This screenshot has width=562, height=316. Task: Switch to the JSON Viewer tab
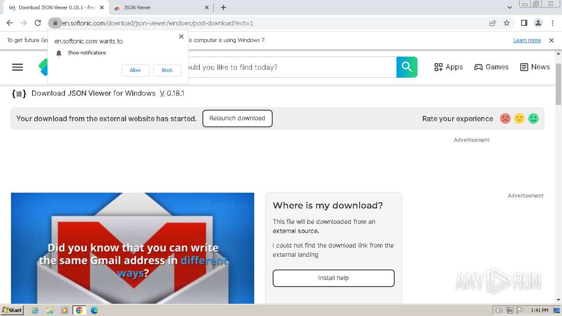pyautogui.click(x=161, y=7)
